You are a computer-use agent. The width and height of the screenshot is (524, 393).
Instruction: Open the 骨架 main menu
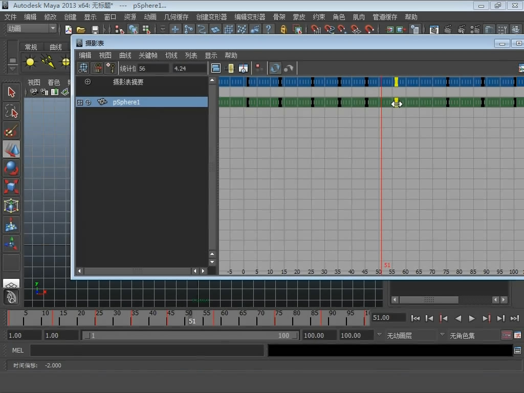pos(279,17)
